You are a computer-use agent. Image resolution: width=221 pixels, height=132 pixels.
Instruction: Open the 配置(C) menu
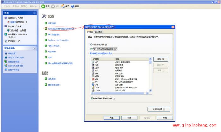point(24,6)
